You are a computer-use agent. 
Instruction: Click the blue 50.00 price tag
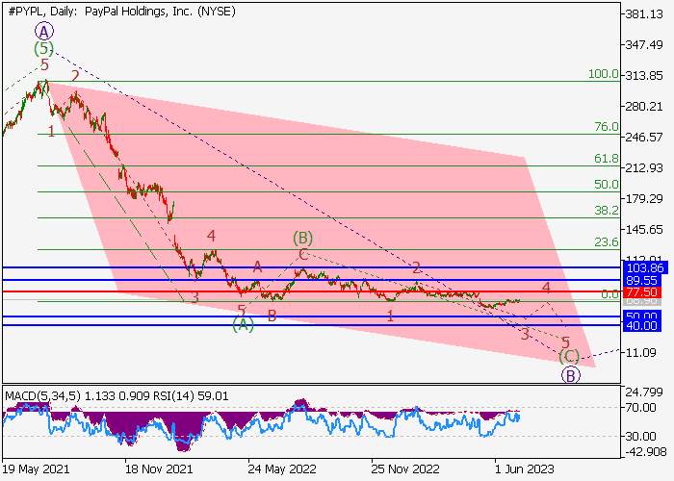point(642,316)
